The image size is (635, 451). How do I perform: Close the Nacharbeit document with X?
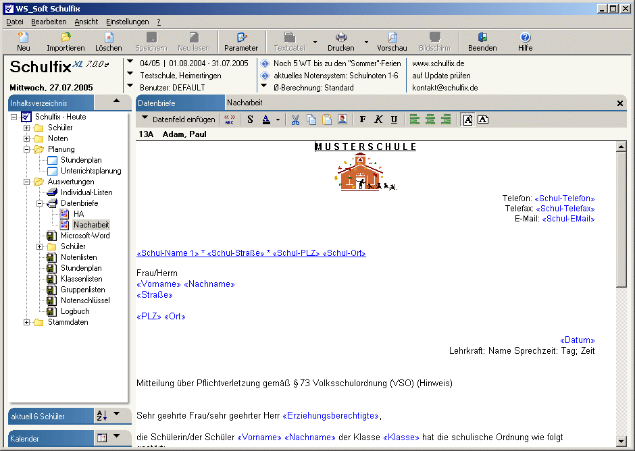[x=619, y=103]
